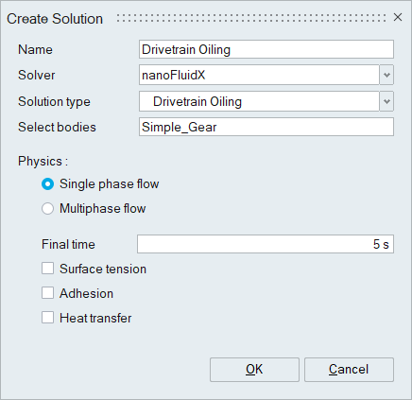Image resolution: width=412 pixels, height=400 pixels.
Task: Click the nanoFluidX solver combo box
Action: click(259, 75)
